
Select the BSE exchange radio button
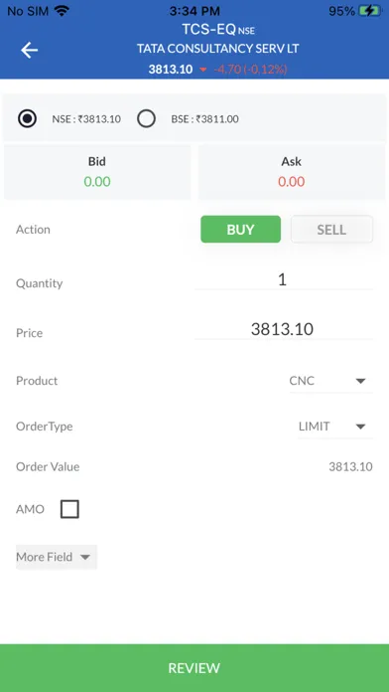coord(146,118)
